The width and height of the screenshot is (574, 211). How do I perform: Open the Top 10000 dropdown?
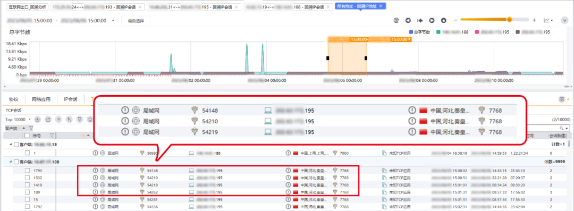click(18, 119)
